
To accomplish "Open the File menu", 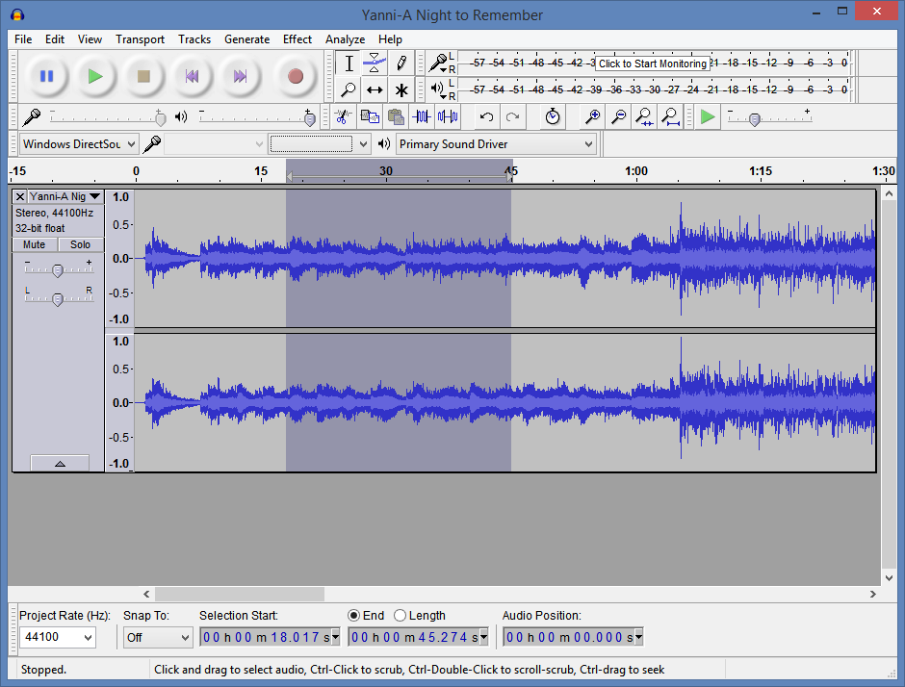I will (23, 39).
